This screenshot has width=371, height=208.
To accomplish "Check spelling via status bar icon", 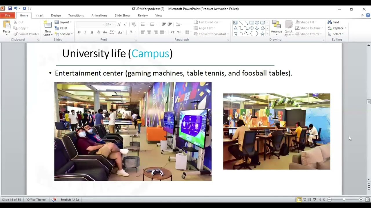I will (x=54, y=200).
